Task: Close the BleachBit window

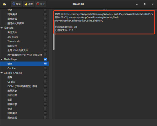Action: pyautogui.click(x=152, y=4)
